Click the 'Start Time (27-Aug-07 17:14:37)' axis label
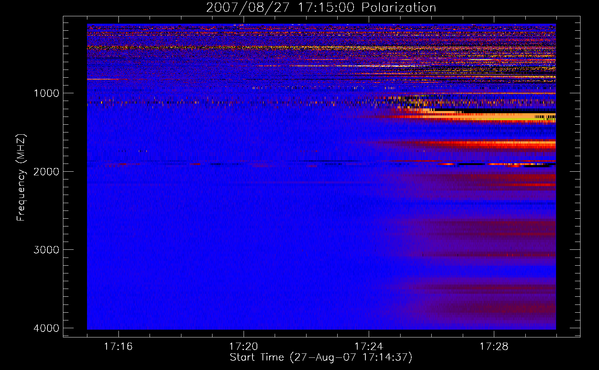The width and height of the screenshot is (599, 370). click(321, 357)
